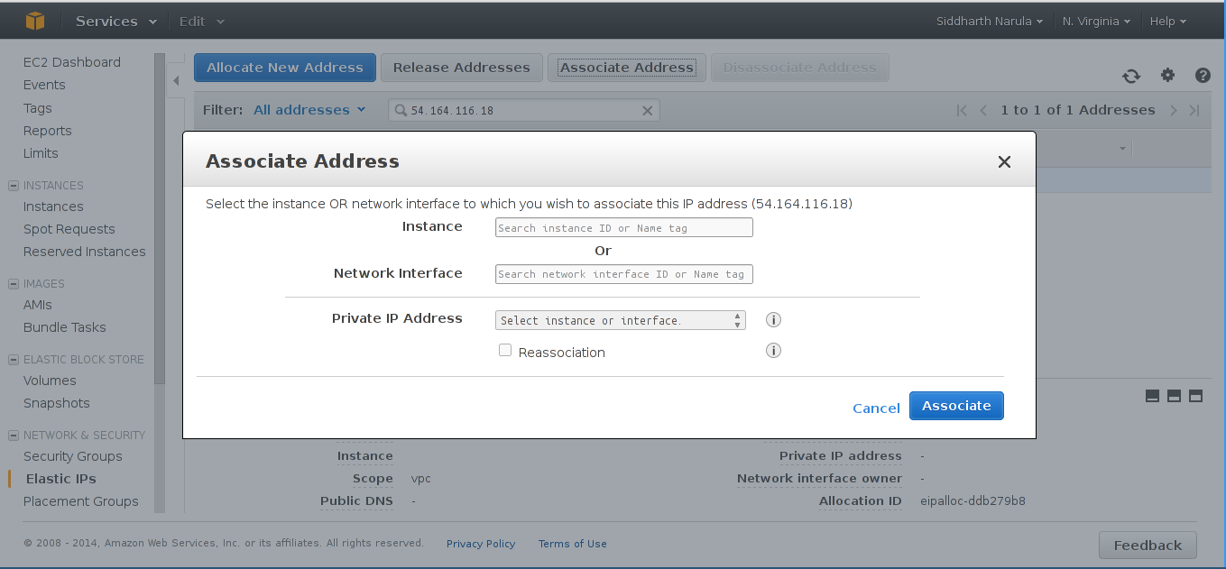Click the refresh icon in toolbar
The width and height of the screenshot is (1226, 569).
pos(1131,76)
